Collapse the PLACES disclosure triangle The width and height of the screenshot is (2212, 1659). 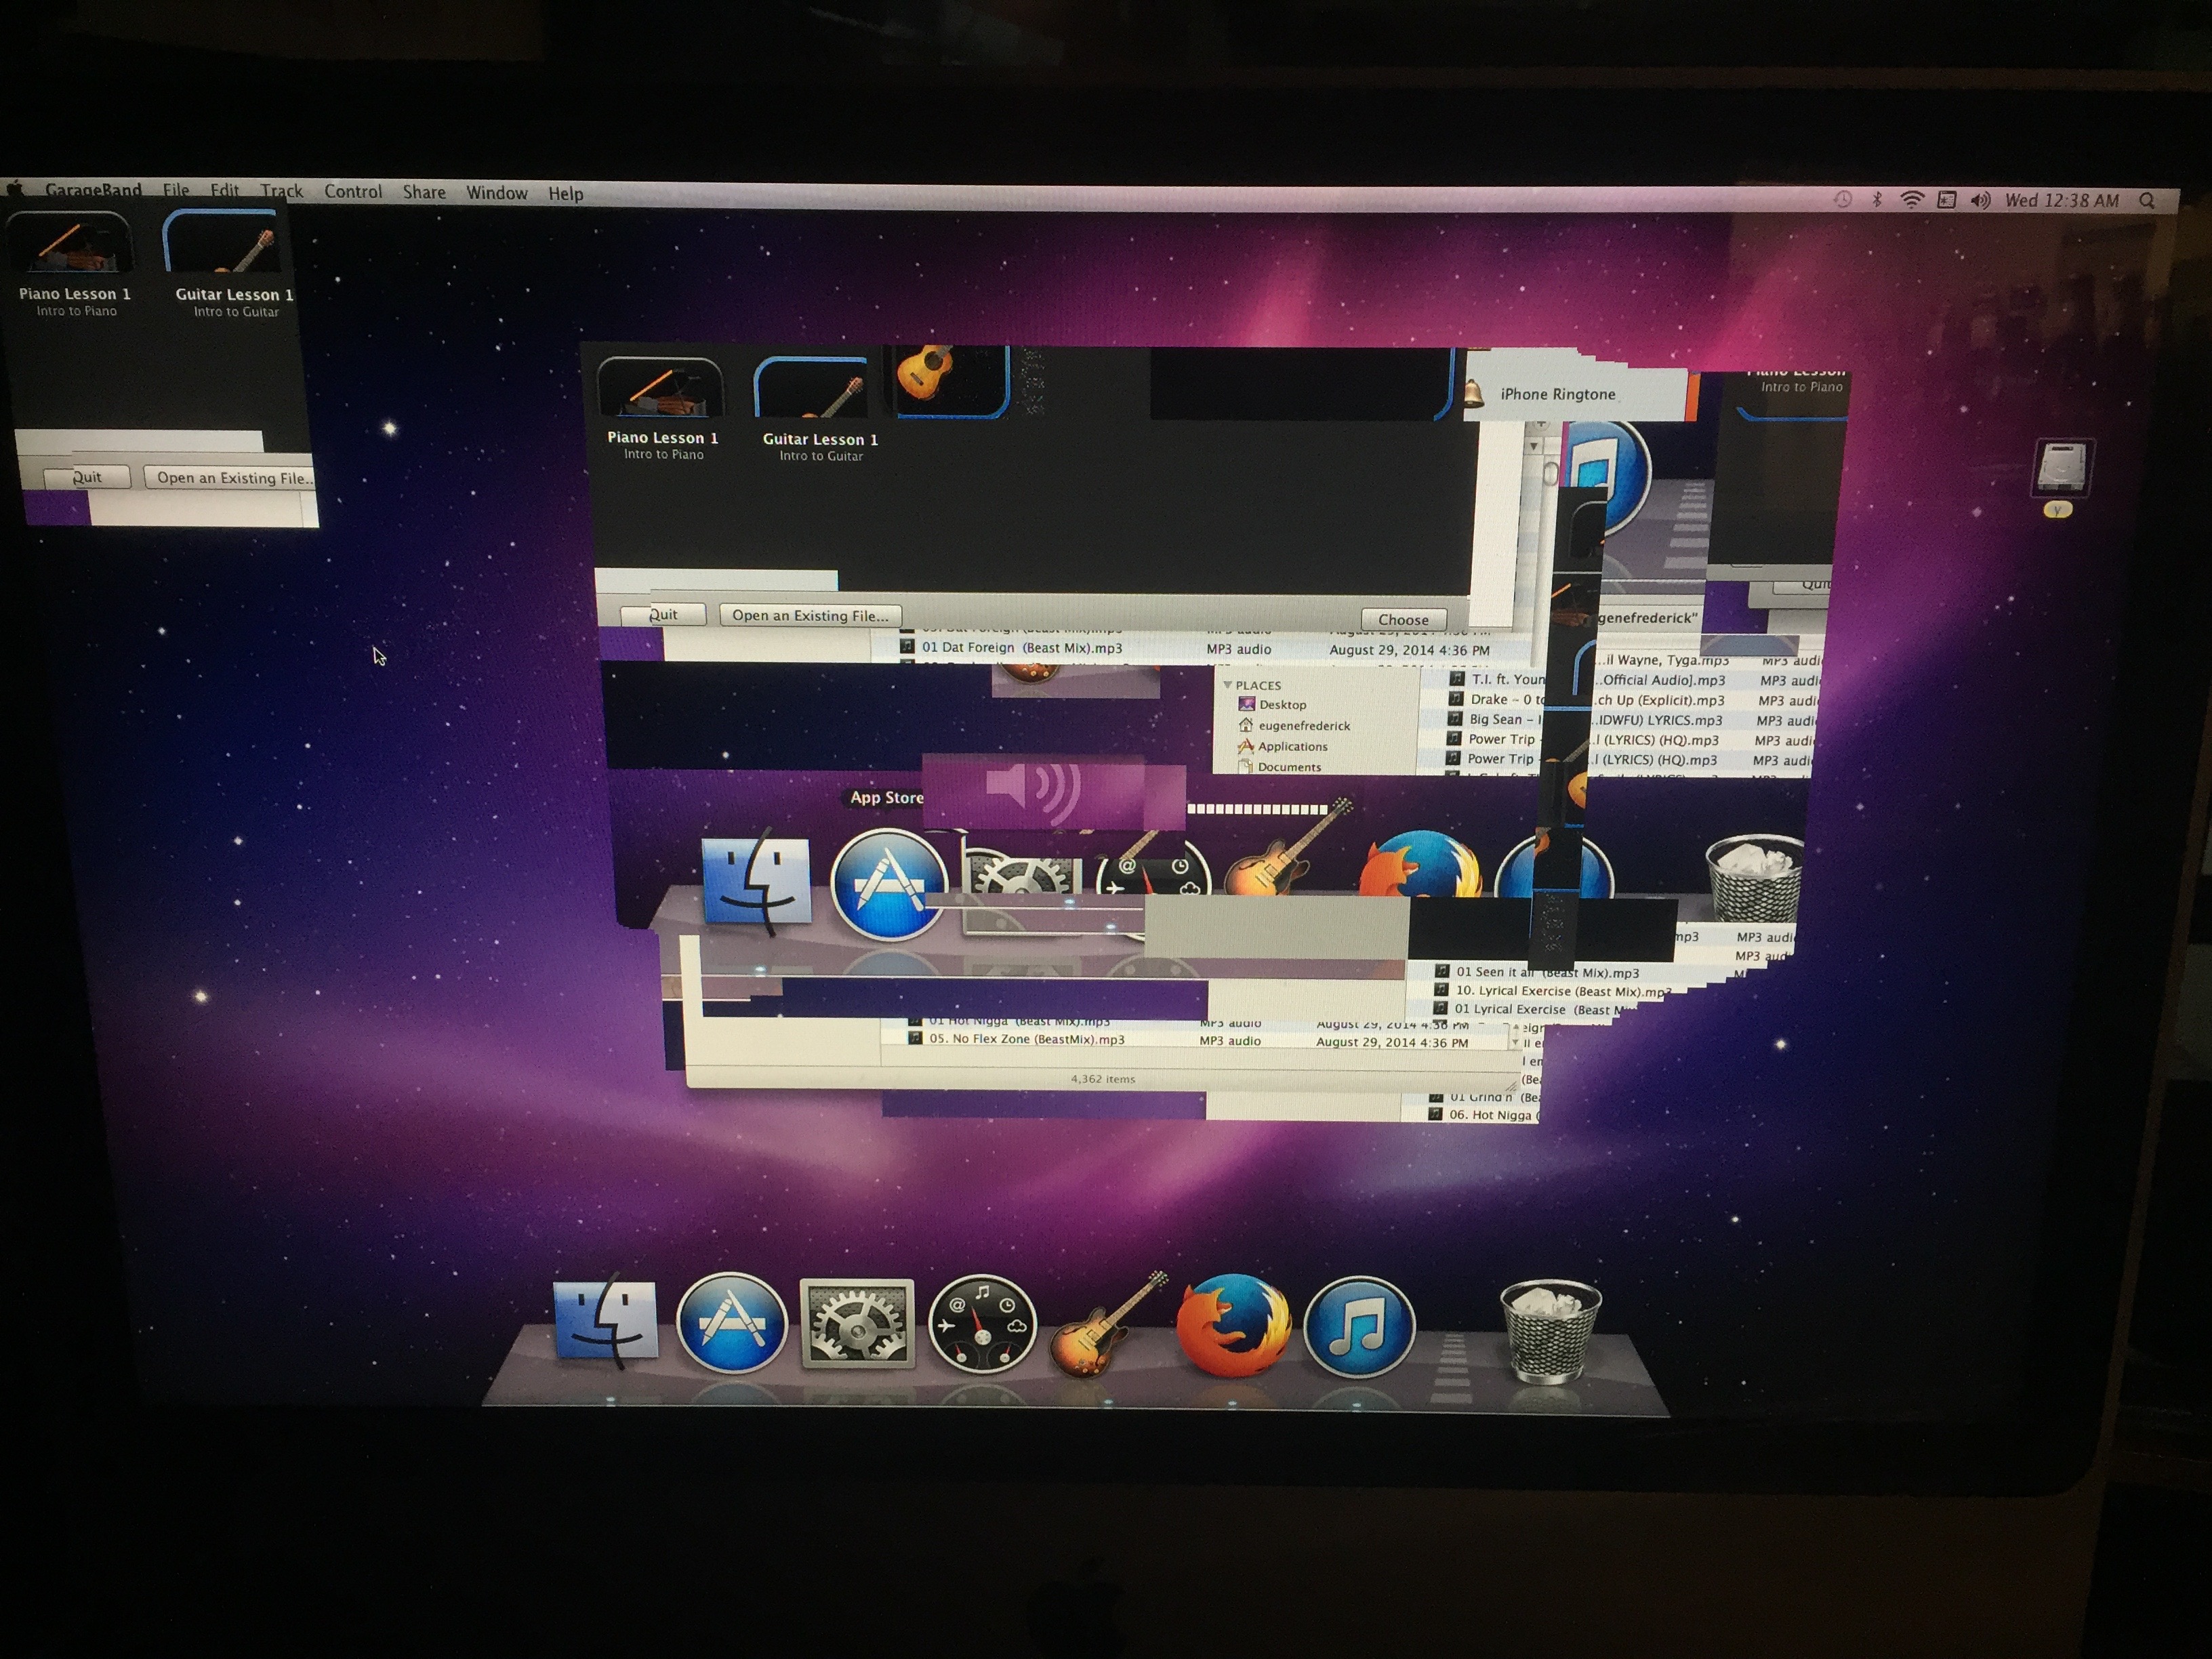coord(1227,685)
